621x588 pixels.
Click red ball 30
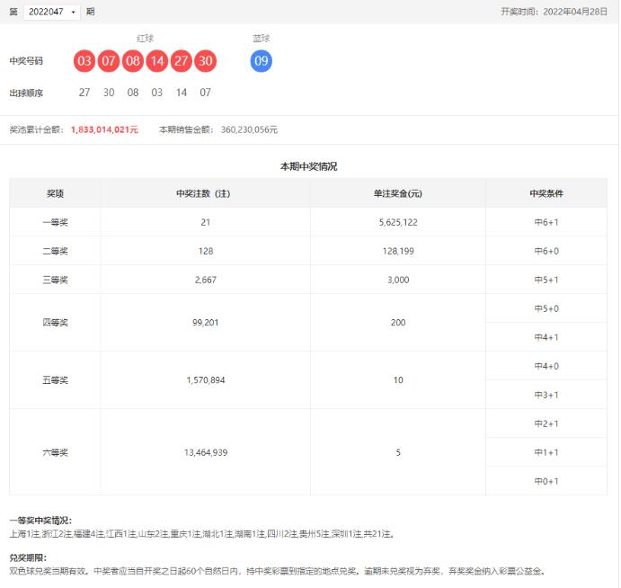[x=206, y=61]
